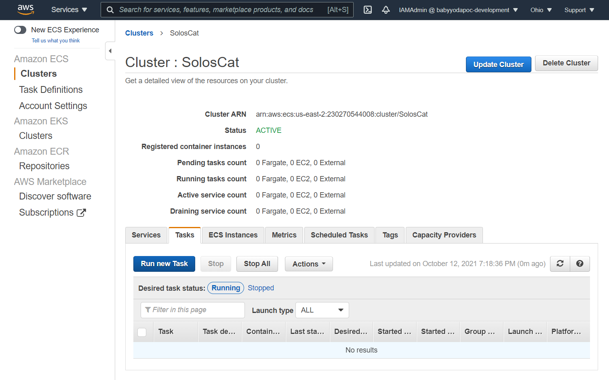Open Amazon EKS Clusters in sidebar

click(x=36, y=136)
